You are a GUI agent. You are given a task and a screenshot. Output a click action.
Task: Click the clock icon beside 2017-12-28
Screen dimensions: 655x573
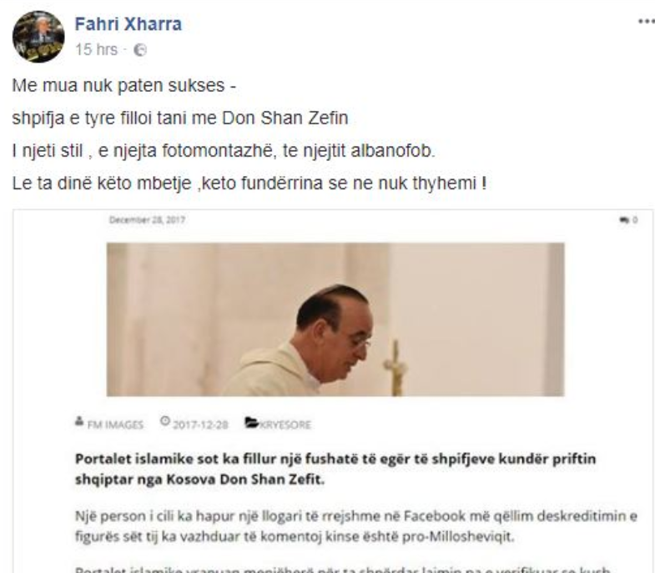click(x=165, y=421)
